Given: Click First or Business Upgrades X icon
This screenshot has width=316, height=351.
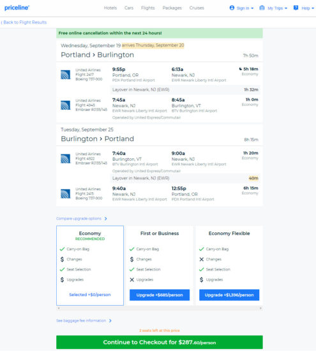Looking at the screenshot, I should click(x=132, y=280).
